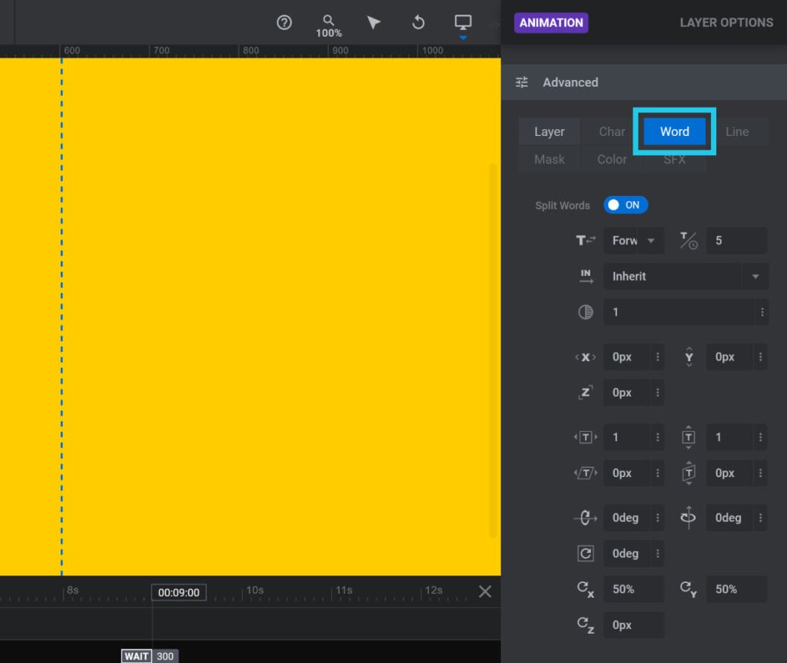787x663 pixels.
Task: Open the help icon in the toolbar
Action: pyautogui.click(x=284, y=23)
